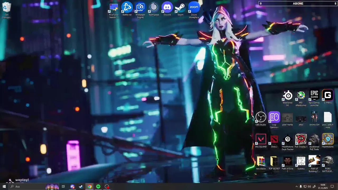Switch to OBS in the taskbar
This screenshot has height=190, width=338.
pyautogui.click(x=107, y=187)
